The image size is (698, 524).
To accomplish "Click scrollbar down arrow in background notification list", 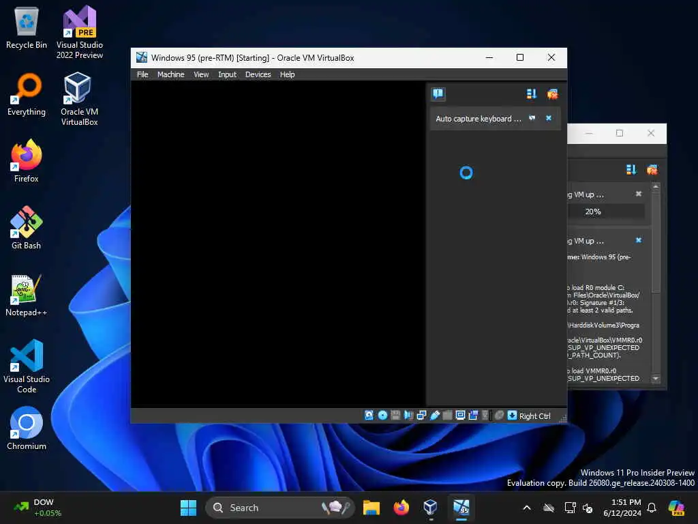I will pos(656,379).
